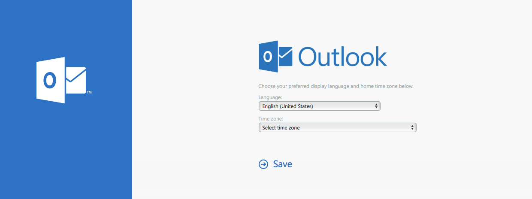Click the letter O tile in blue header logo
This screenshot has width=532, height=199.
click(268, 57)
